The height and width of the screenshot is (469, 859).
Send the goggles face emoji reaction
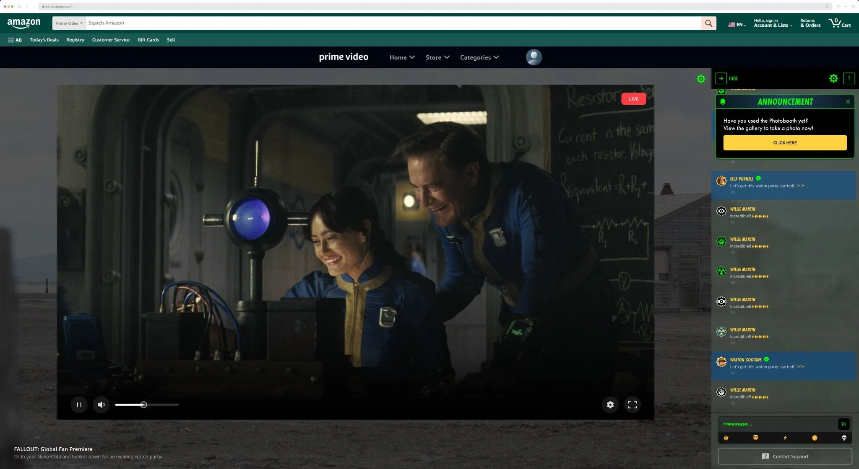coord(755,438)
